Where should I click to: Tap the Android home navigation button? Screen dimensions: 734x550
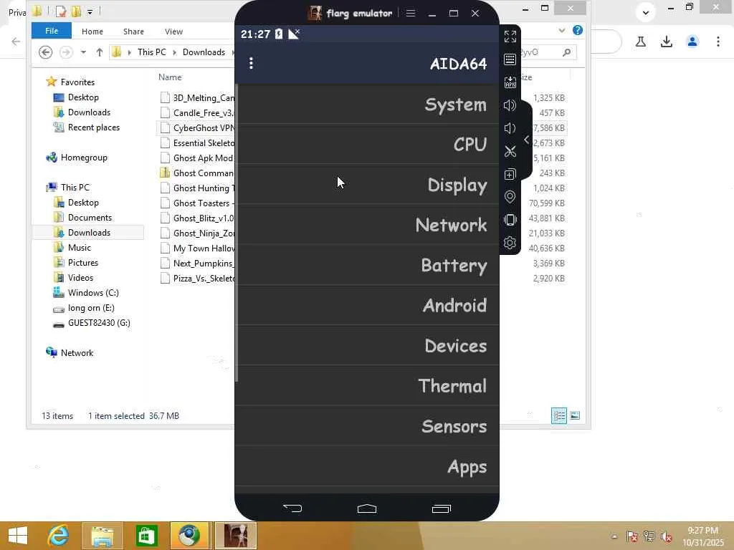tap(367, 508)
